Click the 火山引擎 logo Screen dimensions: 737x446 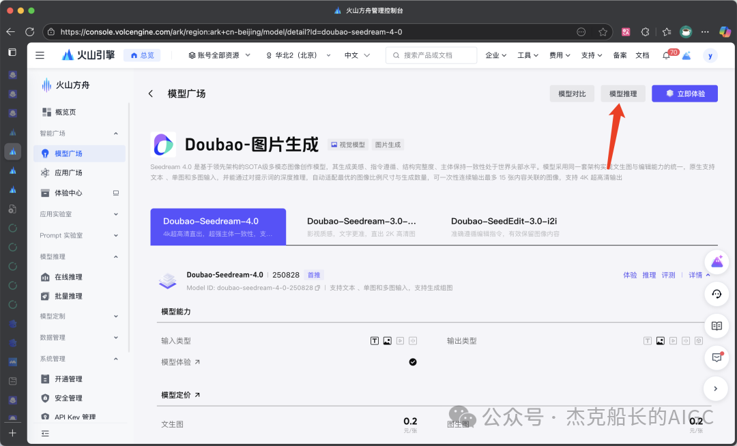coord(88,55)
